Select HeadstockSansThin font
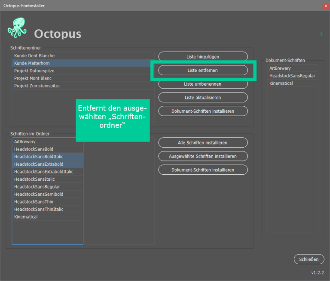The height and width of the screenshot is (281, 330). coord(48,202)
